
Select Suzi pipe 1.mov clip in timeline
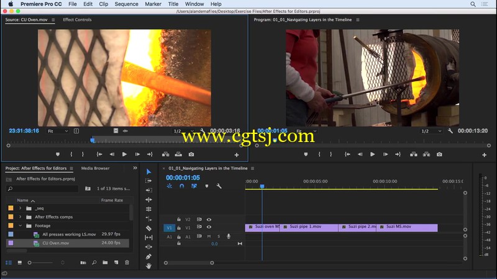(309, 228)
